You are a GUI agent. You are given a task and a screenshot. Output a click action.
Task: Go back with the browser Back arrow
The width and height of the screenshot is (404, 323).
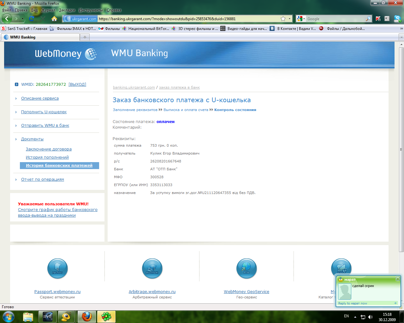tap(7, 19)
